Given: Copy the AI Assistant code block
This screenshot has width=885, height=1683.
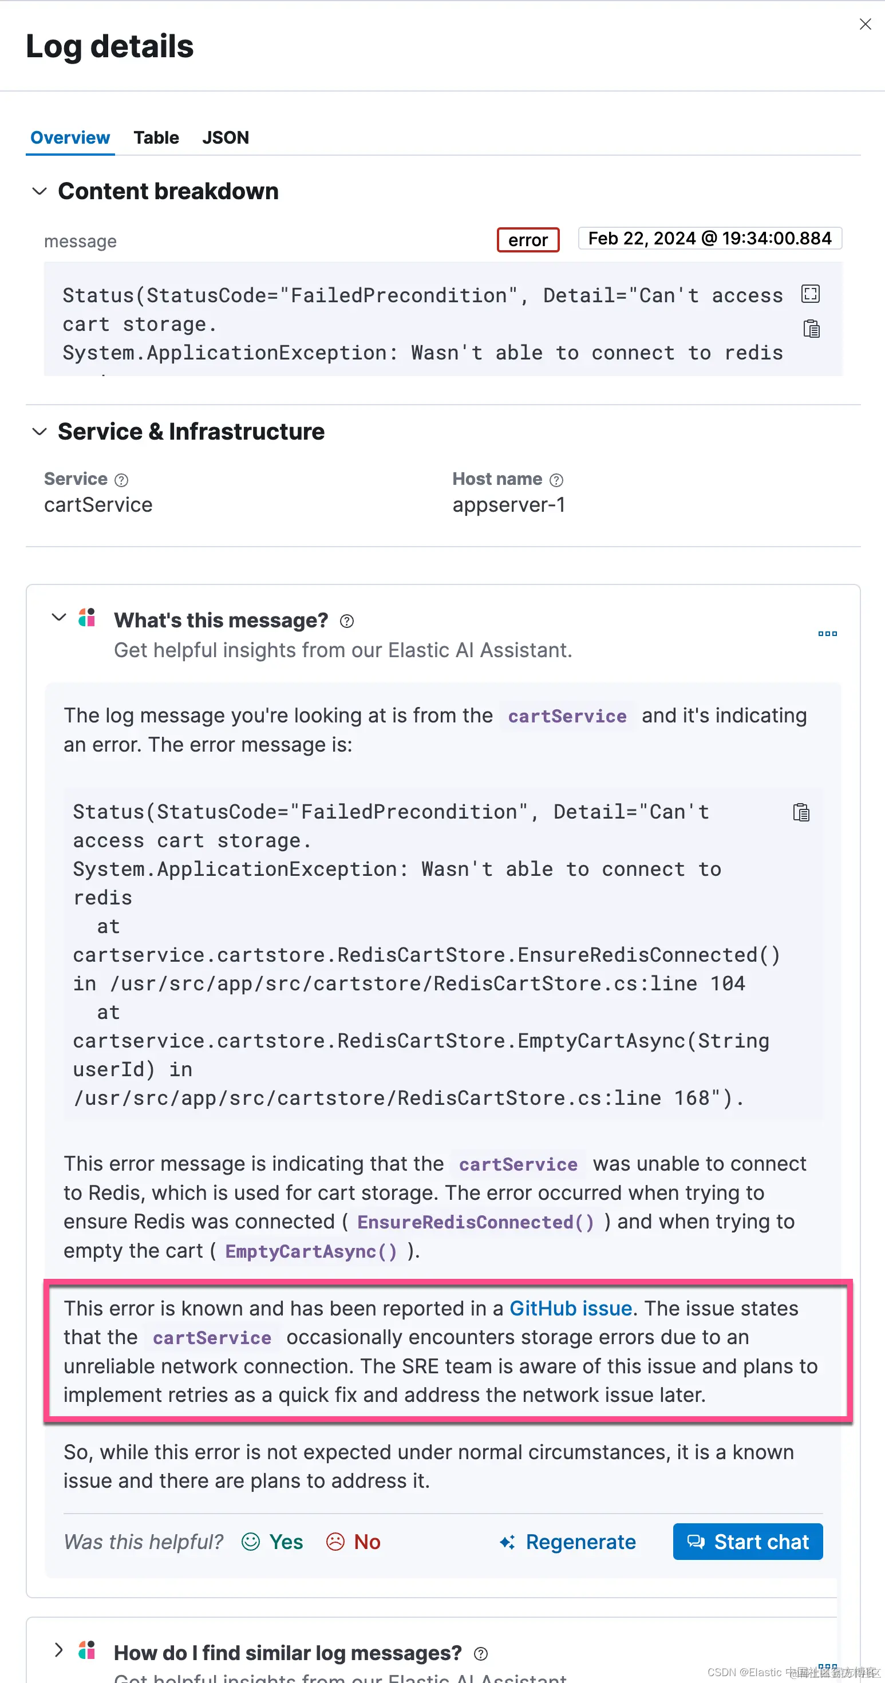Looking at the screenshot, I should pos(801,812).
